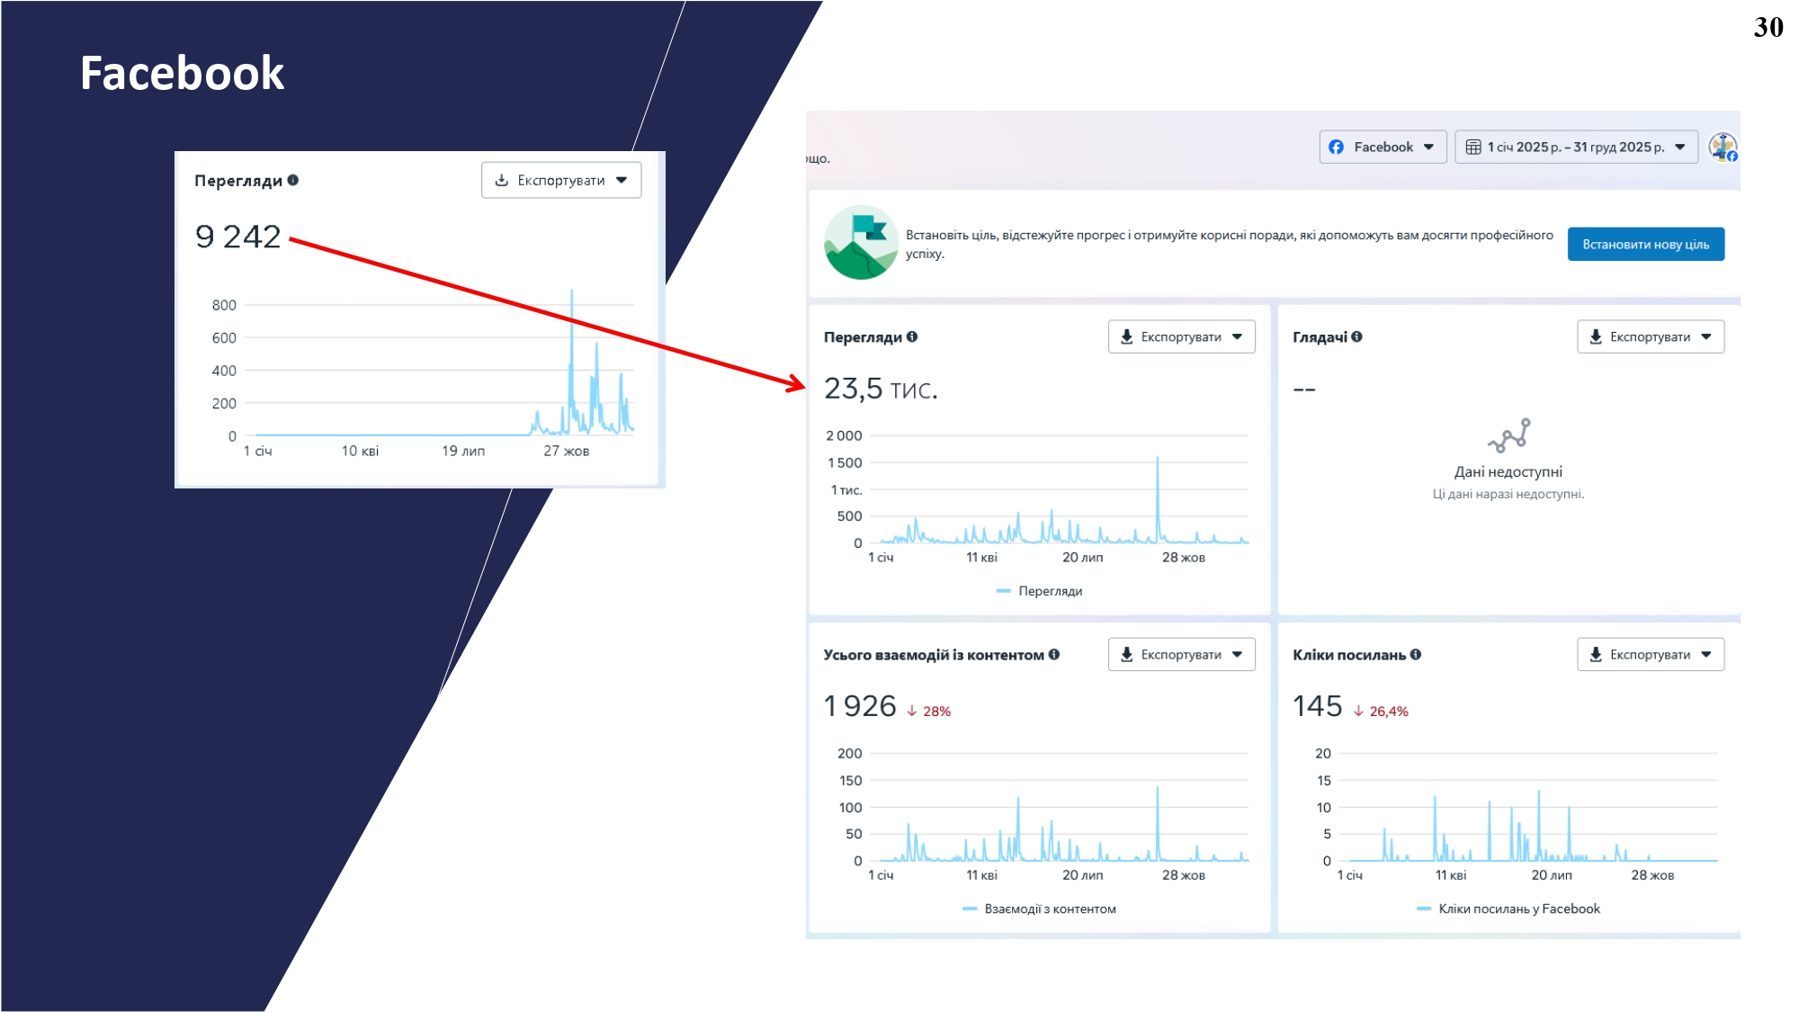Toggle Кліки посилань у Facebook legend entry

[1508, 909]
